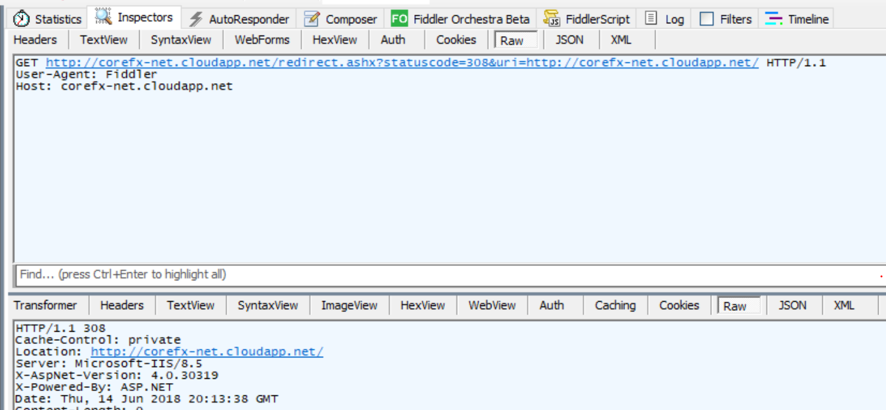886x410 pixels.
Task: Select request Auth tab
Action: [x=393, y=40]
